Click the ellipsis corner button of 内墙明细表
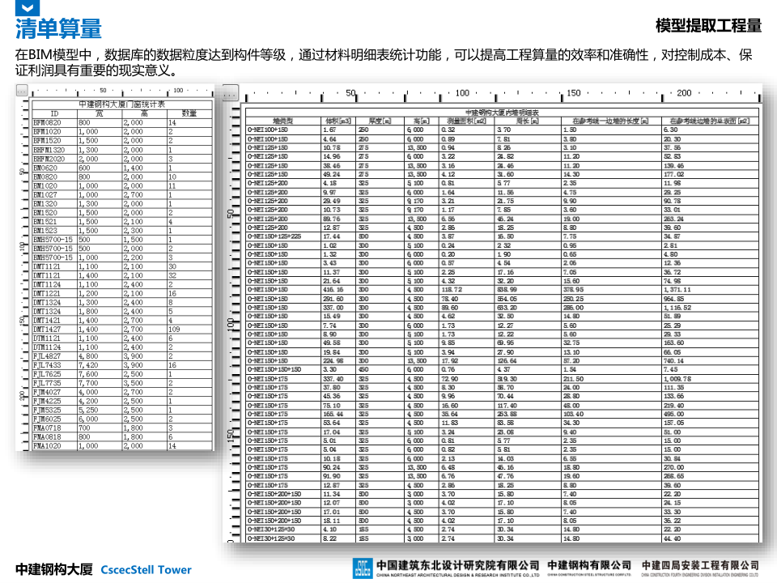This screenshot has width=777, height=583. pos(231,92)
